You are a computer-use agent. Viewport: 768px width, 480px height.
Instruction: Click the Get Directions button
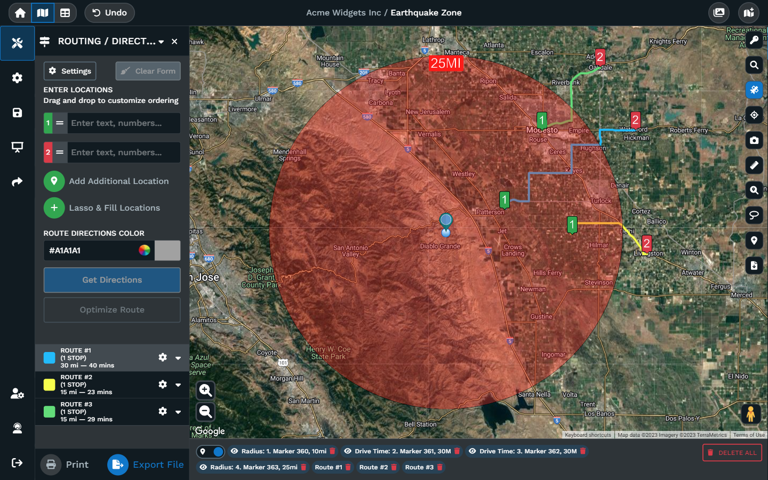(x=112, y=280)
